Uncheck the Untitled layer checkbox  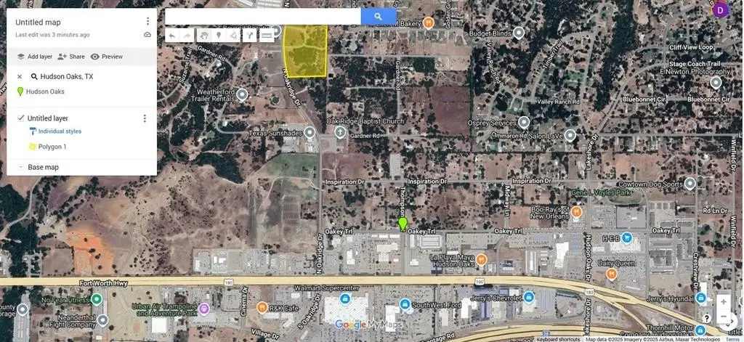coord(20,118)
